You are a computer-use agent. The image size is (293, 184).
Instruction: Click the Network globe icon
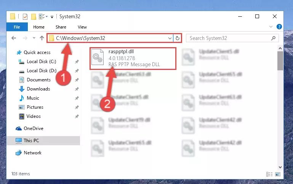click(19, 153)
